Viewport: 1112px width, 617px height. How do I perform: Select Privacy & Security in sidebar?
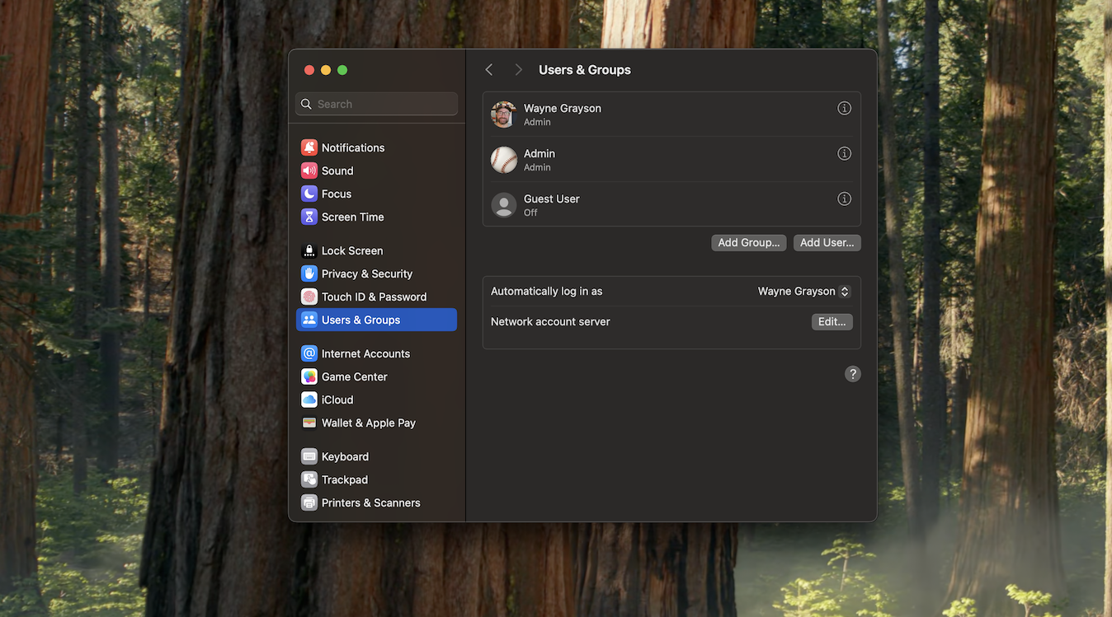[x=366, y=273]
